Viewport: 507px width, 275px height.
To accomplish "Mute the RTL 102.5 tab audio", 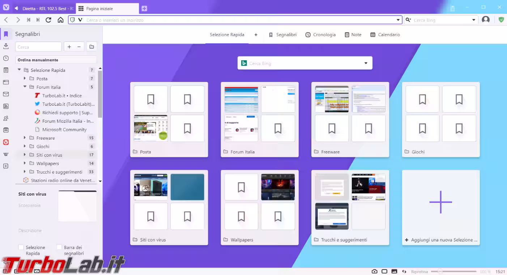I will pyautogui.click(x=17, y=8).
